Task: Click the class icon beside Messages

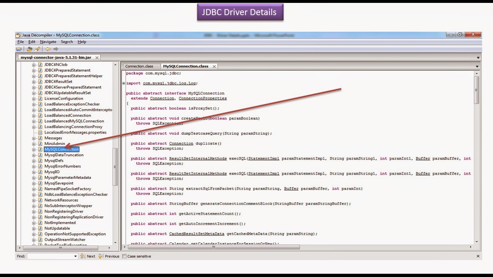Action: click(x=40, y=138)
